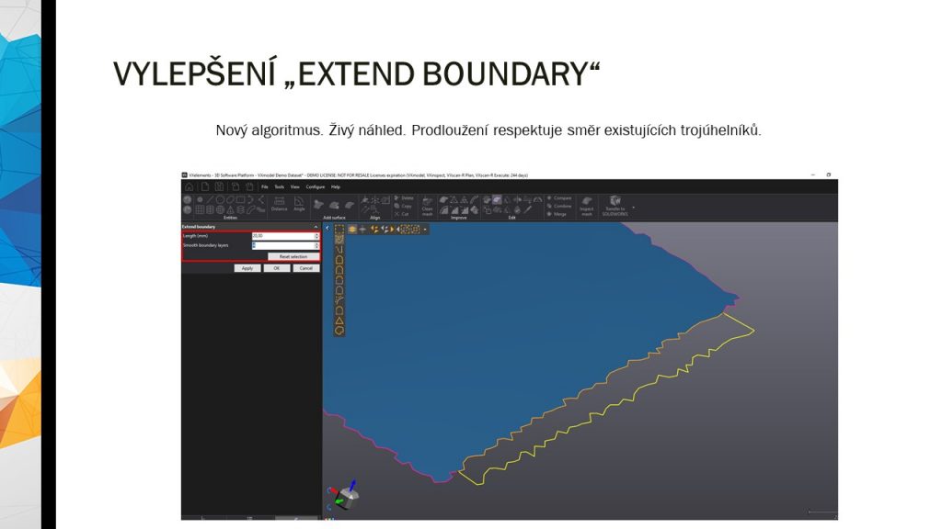Click the Length (mm) stepper arrows
This screenshot has height=529, width=942.
point(316,236)
